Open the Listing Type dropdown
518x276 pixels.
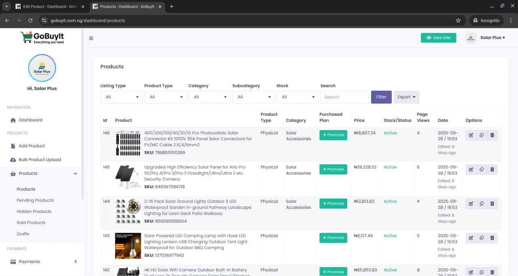pyautogui.click(x=121, y=97)
